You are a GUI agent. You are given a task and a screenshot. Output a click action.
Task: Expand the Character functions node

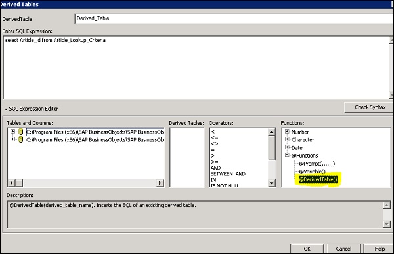click(x=287, y=139)
